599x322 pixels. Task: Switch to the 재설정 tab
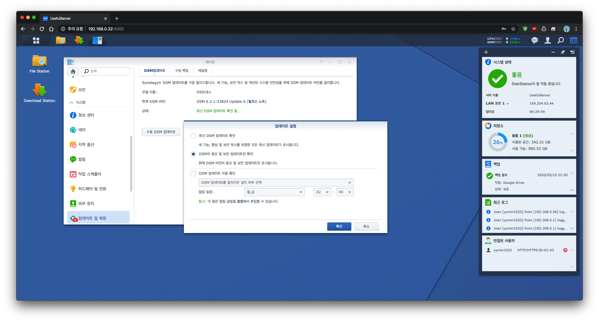[203, 71]
